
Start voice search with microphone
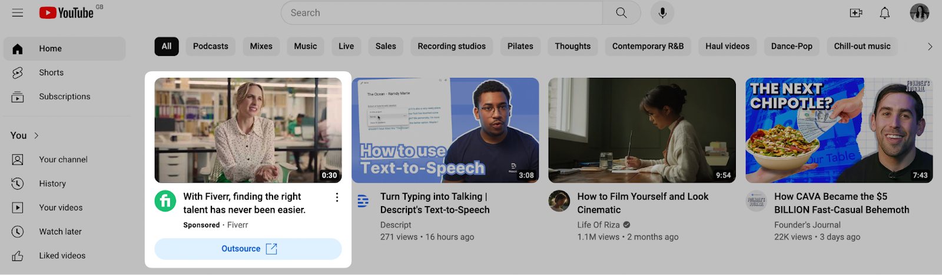coord(662,13)
